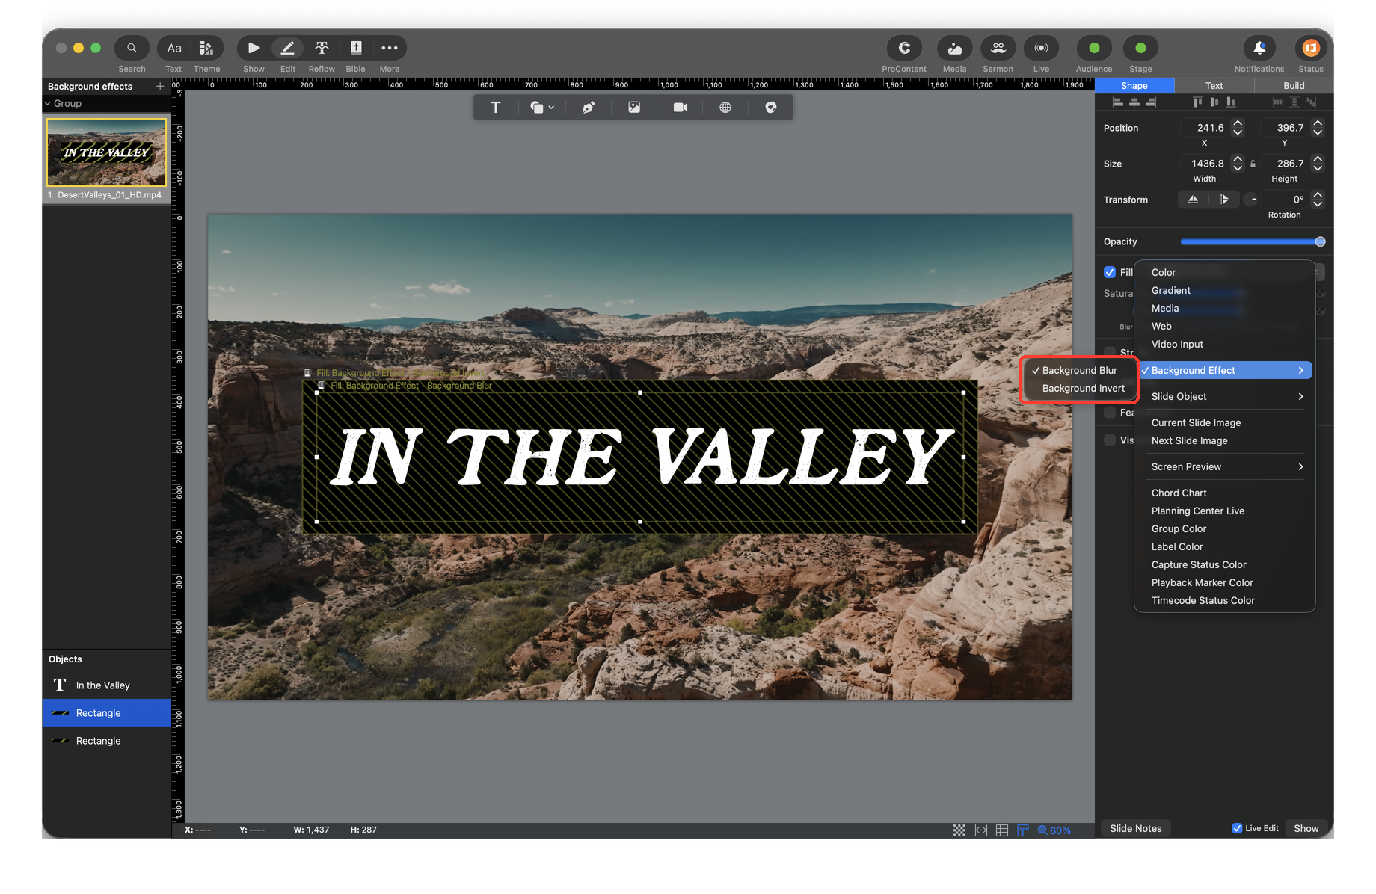Click the Slide Notes button

pos(1136,828)
